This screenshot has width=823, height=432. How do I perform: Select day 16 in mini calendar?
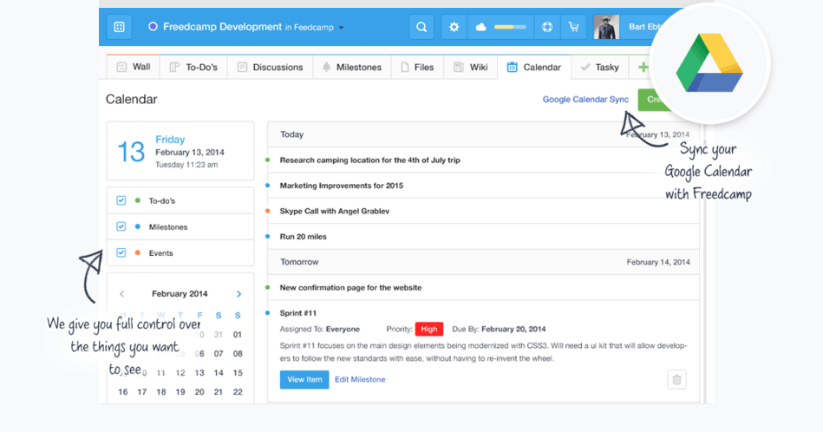point(123,392)
